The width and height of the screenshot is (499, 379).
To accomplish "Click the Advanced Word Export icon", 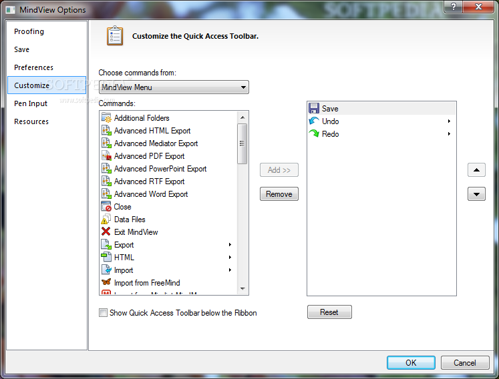I will 106,194.
